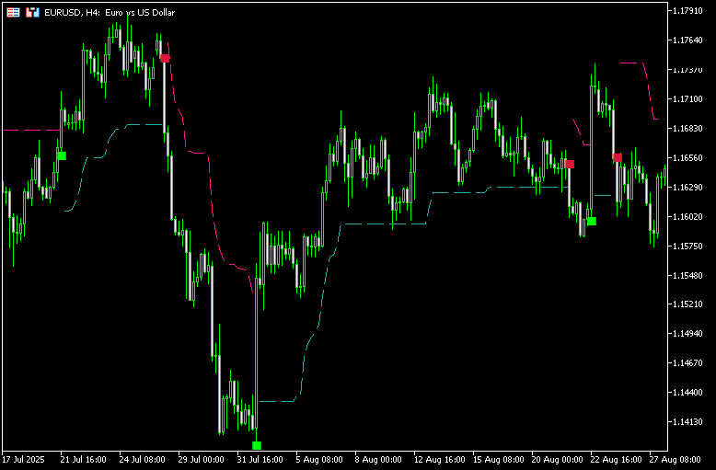
Task: Select the leftmost red marker in August
Action: pyautogui.click(x=570, y=164)
